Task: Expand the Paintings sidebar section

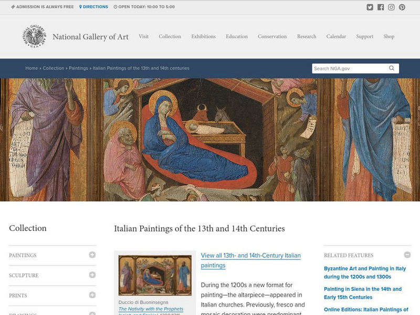Action: (x=92, y=255)
